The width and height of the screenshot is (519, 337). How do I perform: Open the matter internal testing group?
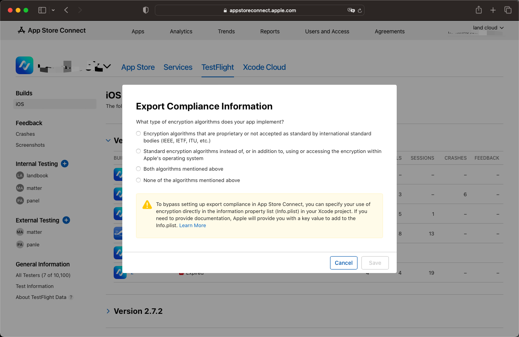[x=34, y=188]
